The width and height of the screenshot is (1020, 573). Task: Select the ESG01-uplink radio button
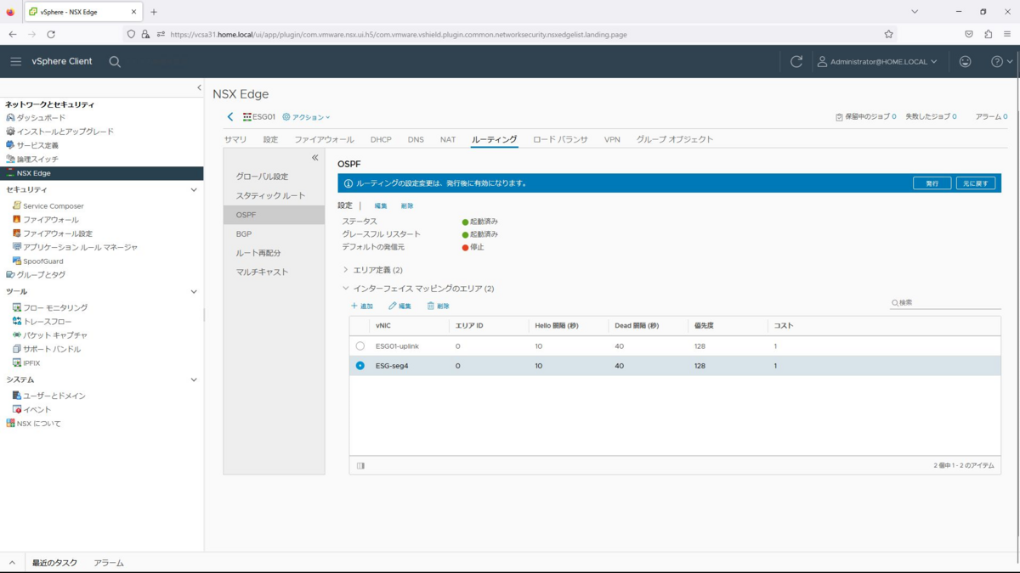360,346
